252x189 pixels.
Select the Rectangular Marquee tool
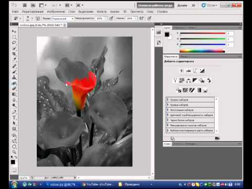coord(14,37)
